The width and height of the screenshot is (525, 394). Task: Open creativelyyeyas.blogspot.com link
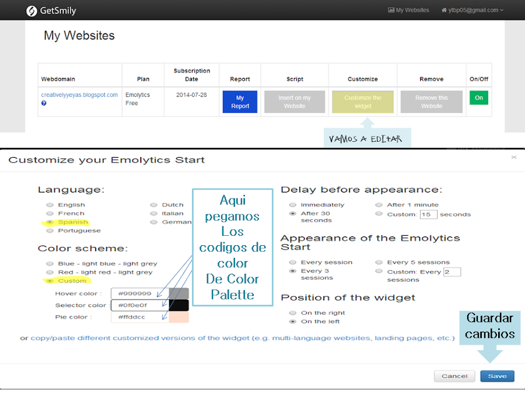coord(79,95)
